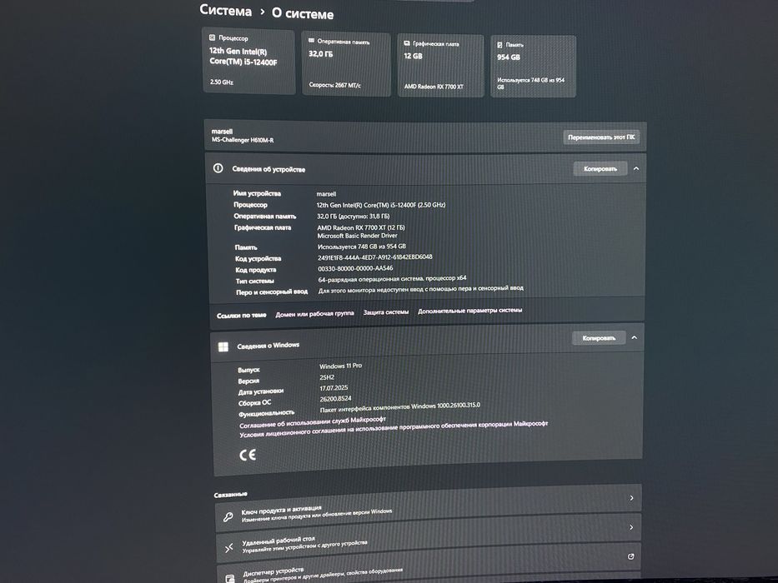
Task: Click the Диспетчер устройств icon
Action: [x=229, y=578]
